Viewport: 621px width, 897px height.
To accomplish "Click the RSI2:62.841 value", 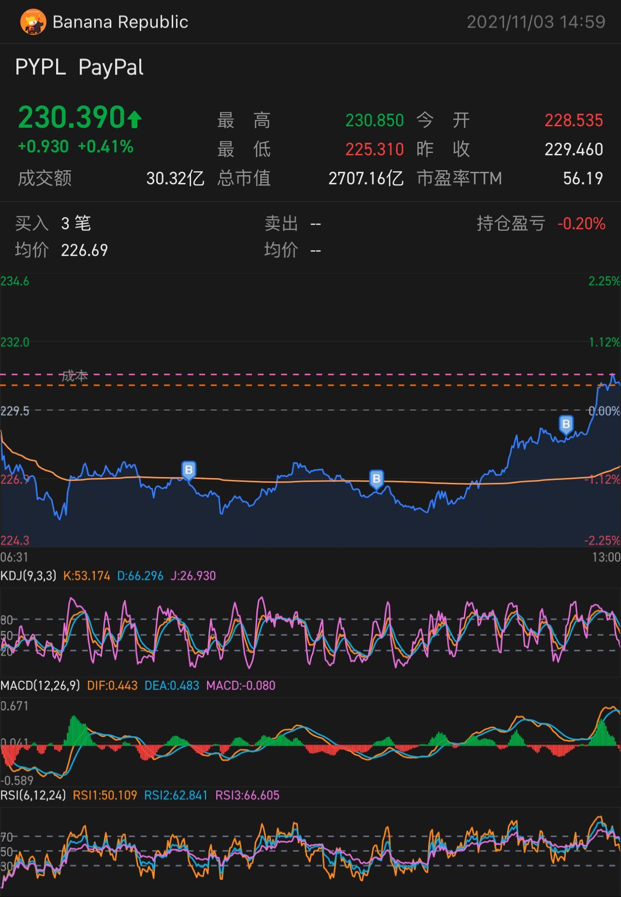I will 176,795.
